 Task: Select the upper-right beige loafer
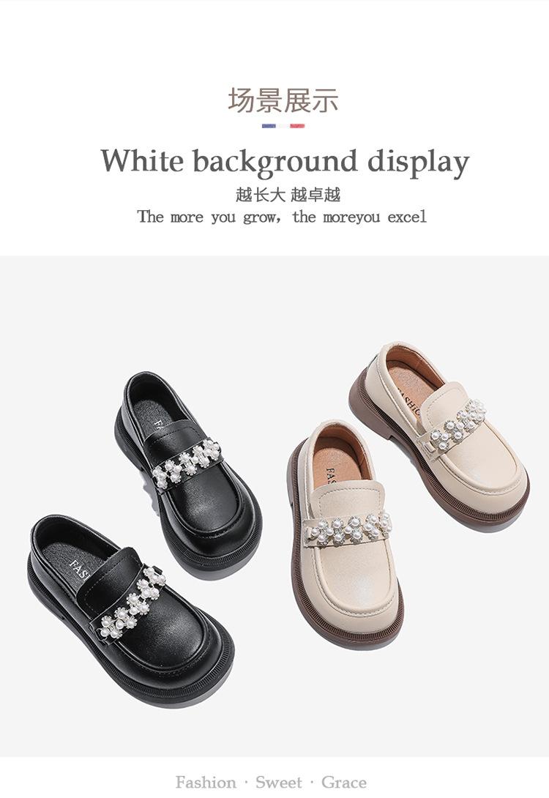coord(440,433)
